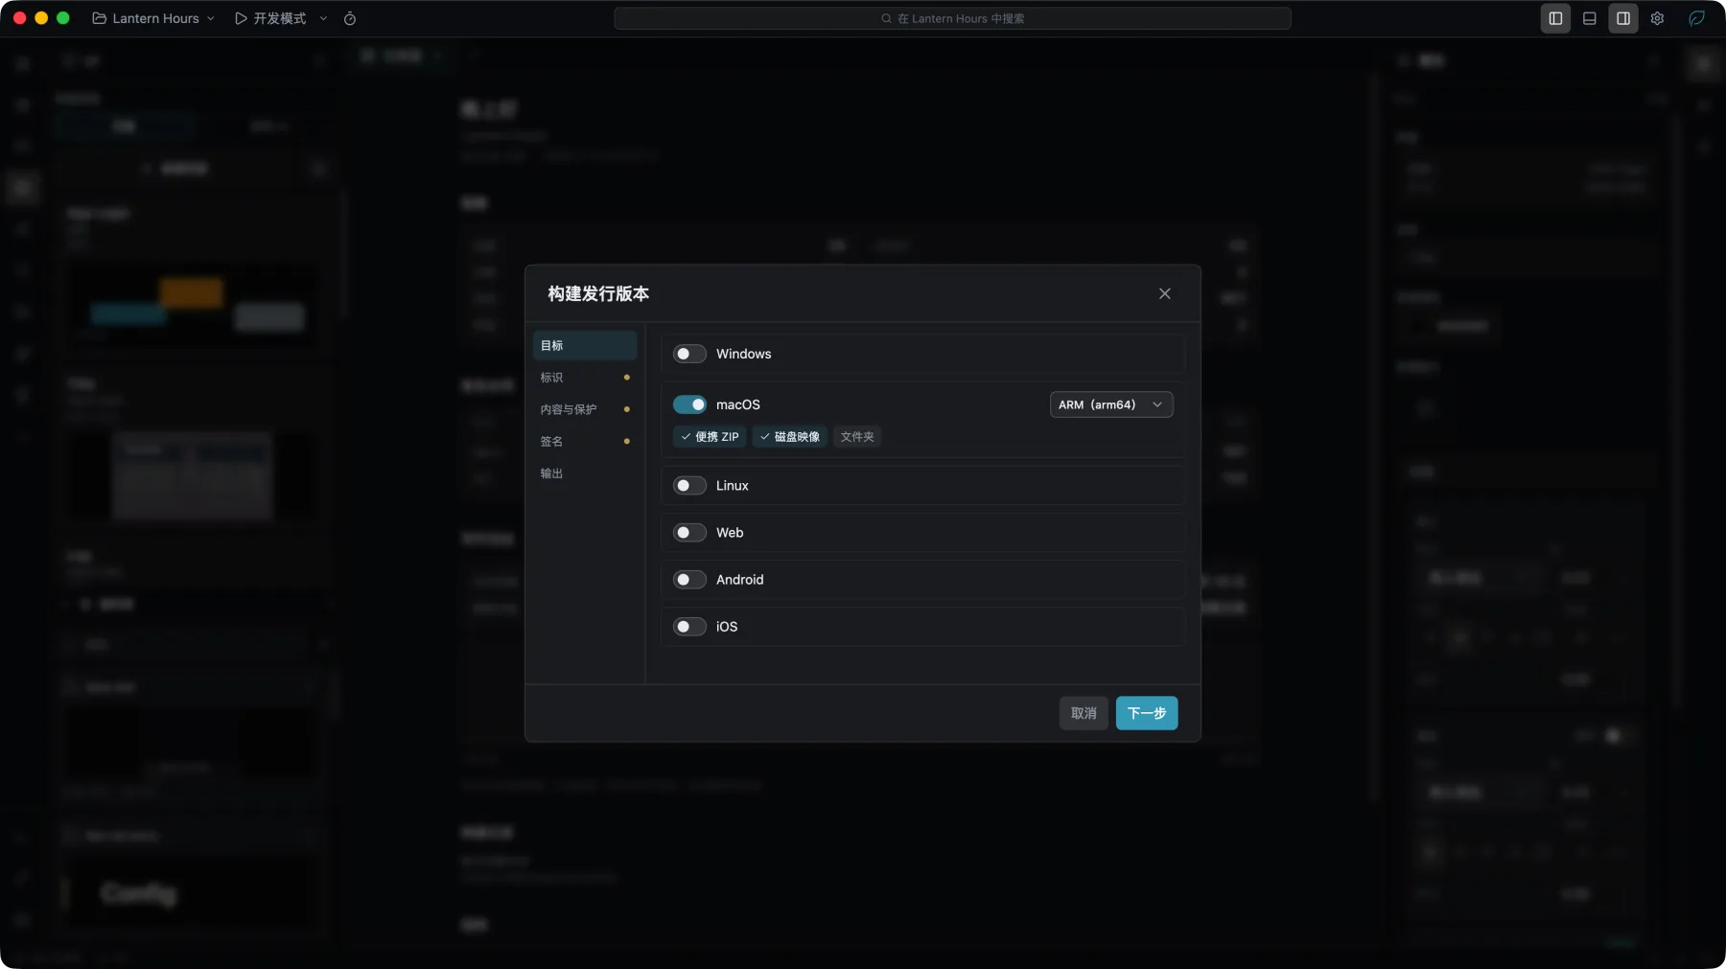The image size is (1726, 969).
Task: Disable the macOS build target
Action: [x=689, y=404]
